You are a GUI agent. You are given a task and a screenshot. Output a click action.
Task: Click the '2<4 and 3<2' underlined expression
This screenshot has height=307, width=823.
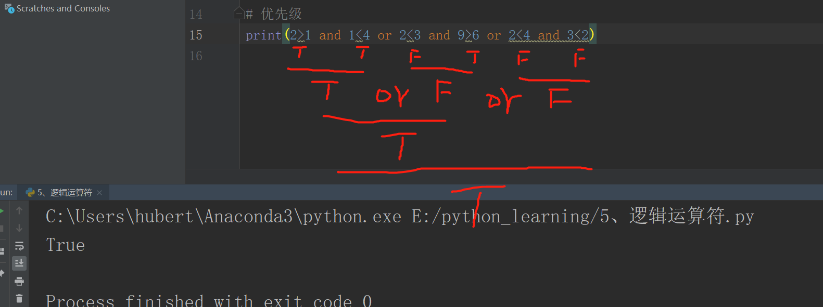point(549,35)
